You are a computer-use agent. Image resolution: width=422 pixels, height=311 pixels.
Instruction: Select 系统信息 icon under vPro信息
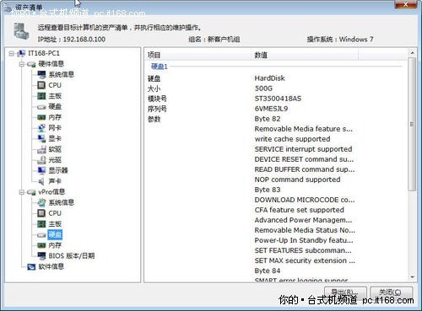(41, 202)
